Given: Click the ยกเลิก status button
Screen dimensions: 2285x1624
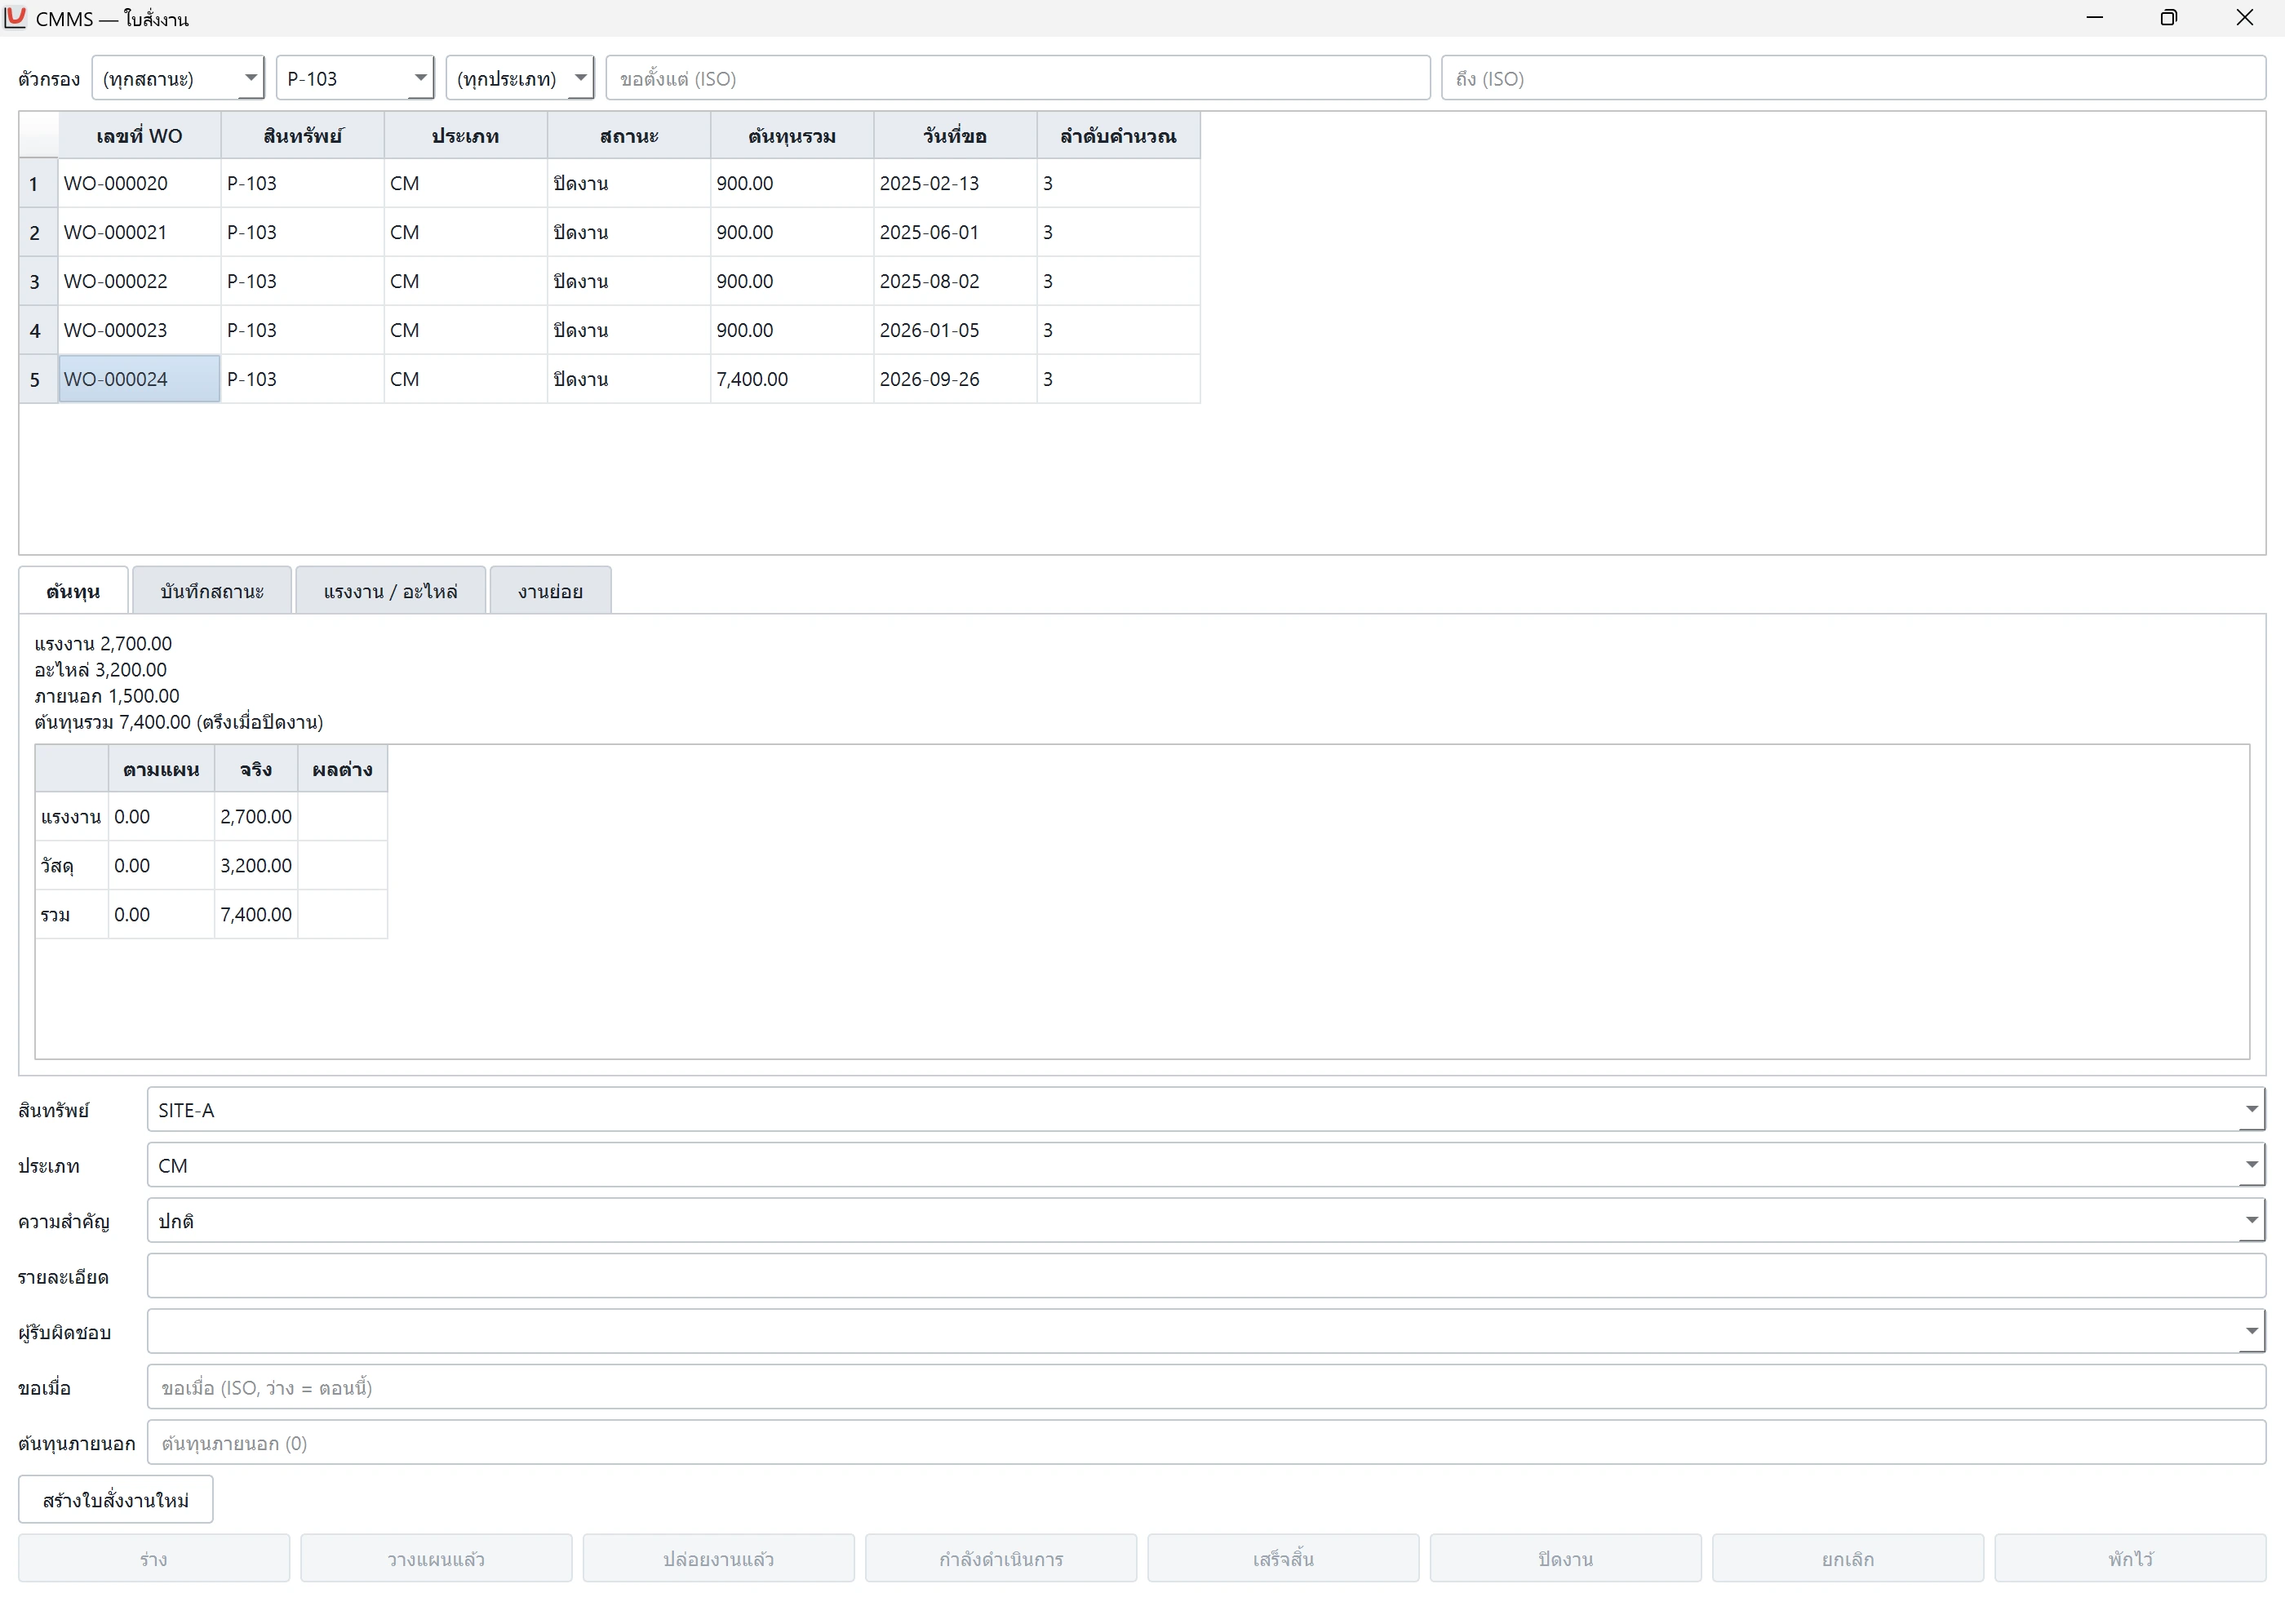Looking at the screenshot, I should tap(1848, 1559).
